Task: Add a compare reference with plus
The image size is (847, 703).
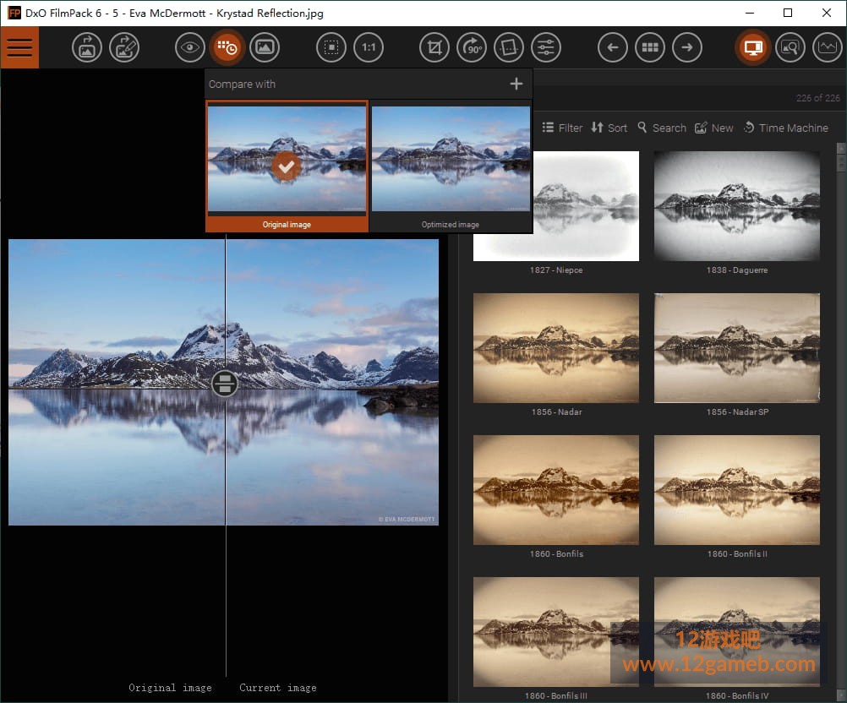Action: pos(516,84)
